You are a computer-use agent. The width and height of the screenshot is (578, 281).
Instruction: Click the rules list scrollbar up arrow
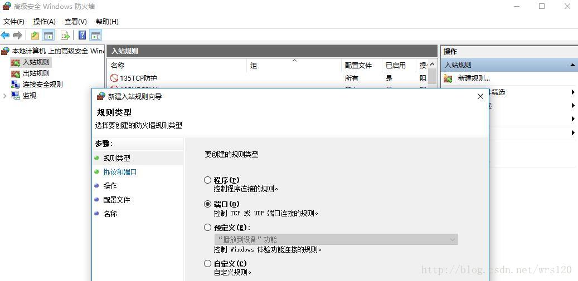pyautogui.click(x=433, y=65)
